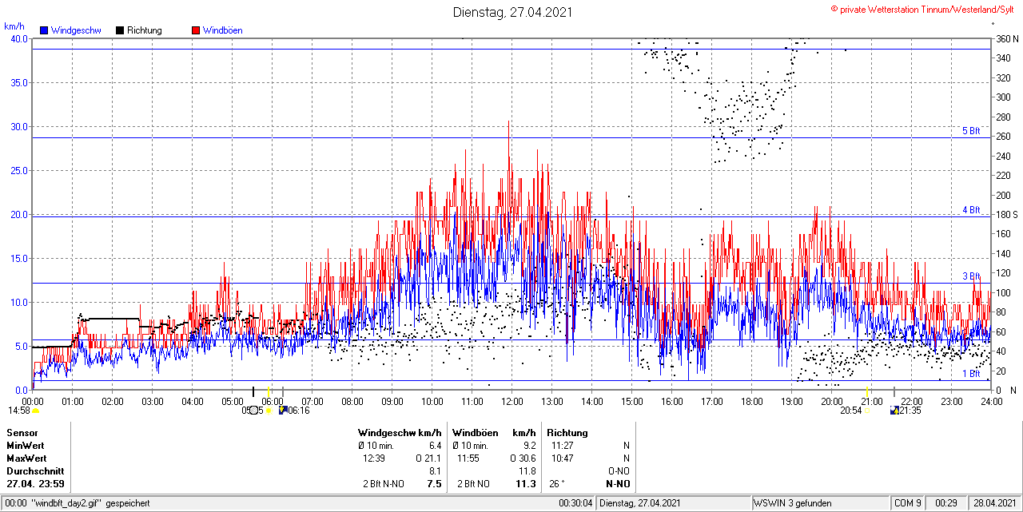Click the 3 Bft threshold label

[971, 276]
